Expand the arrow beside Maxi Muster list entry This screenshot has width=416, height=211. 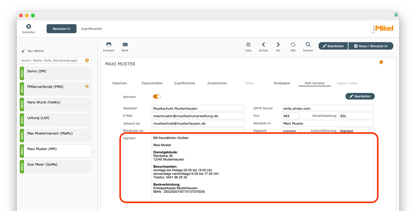tap(94, 151)
